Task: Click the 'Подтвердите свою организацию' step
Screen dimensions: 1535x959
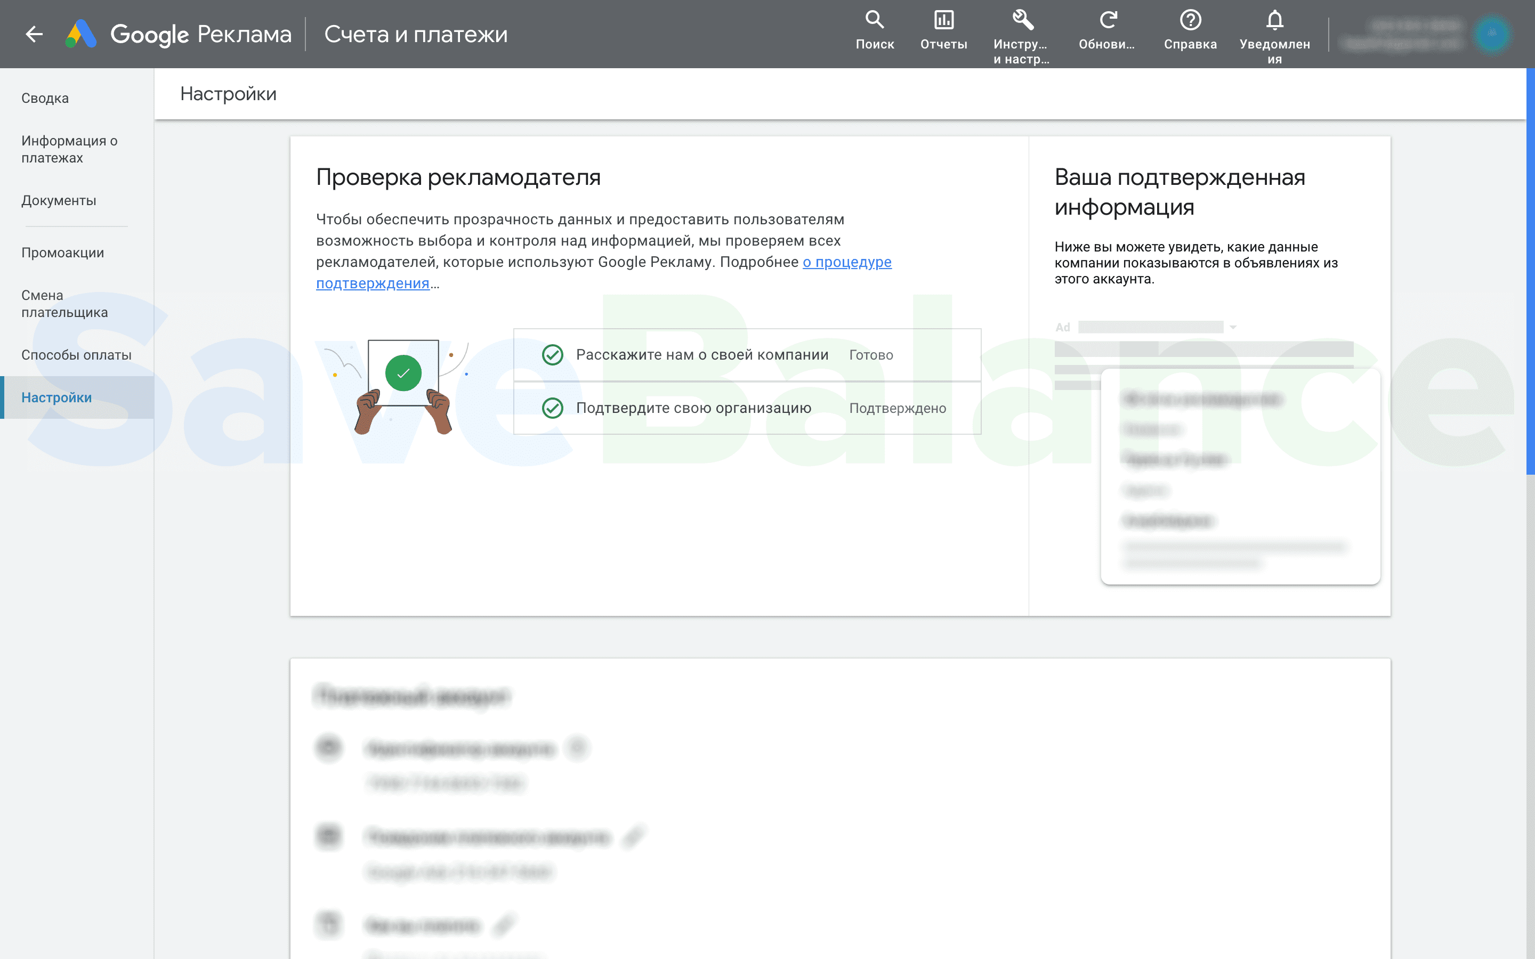Action: point(693,409)
